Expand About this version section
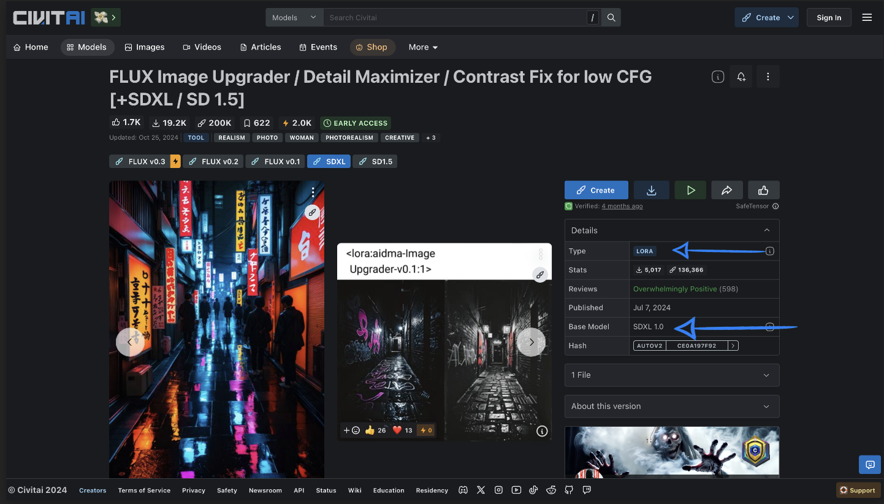The image size is (884, 504). point(671,407)
